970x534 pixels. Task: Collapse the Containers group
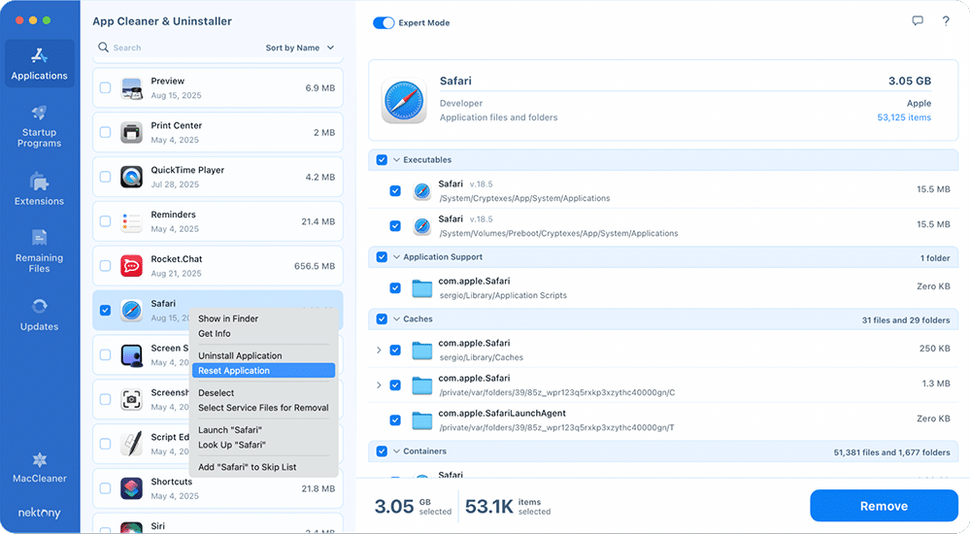click(396, 451)
